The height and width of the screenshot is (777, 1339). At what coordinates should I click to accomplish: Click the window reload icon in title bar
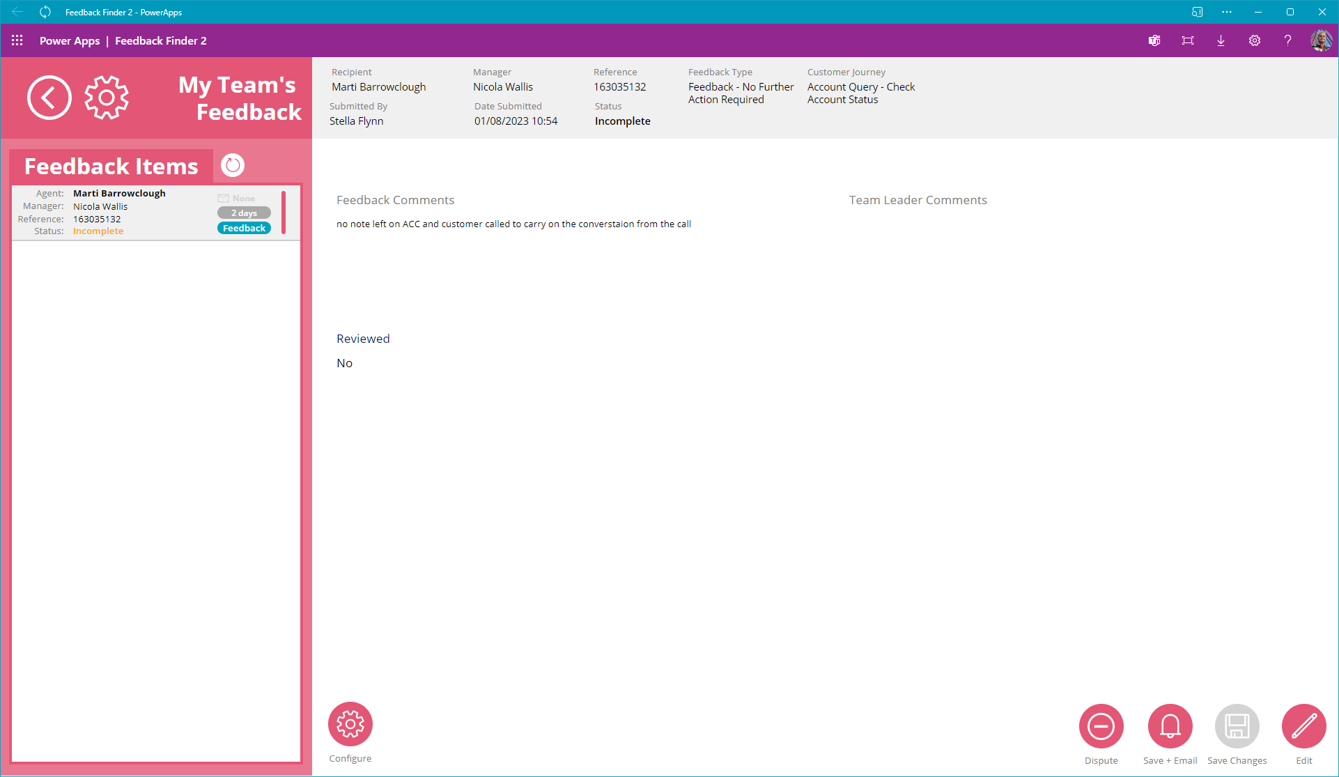(45, 12)
